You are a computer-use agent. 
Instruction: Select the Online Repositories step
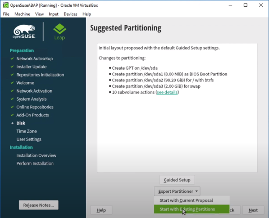[x=35, y=107]
